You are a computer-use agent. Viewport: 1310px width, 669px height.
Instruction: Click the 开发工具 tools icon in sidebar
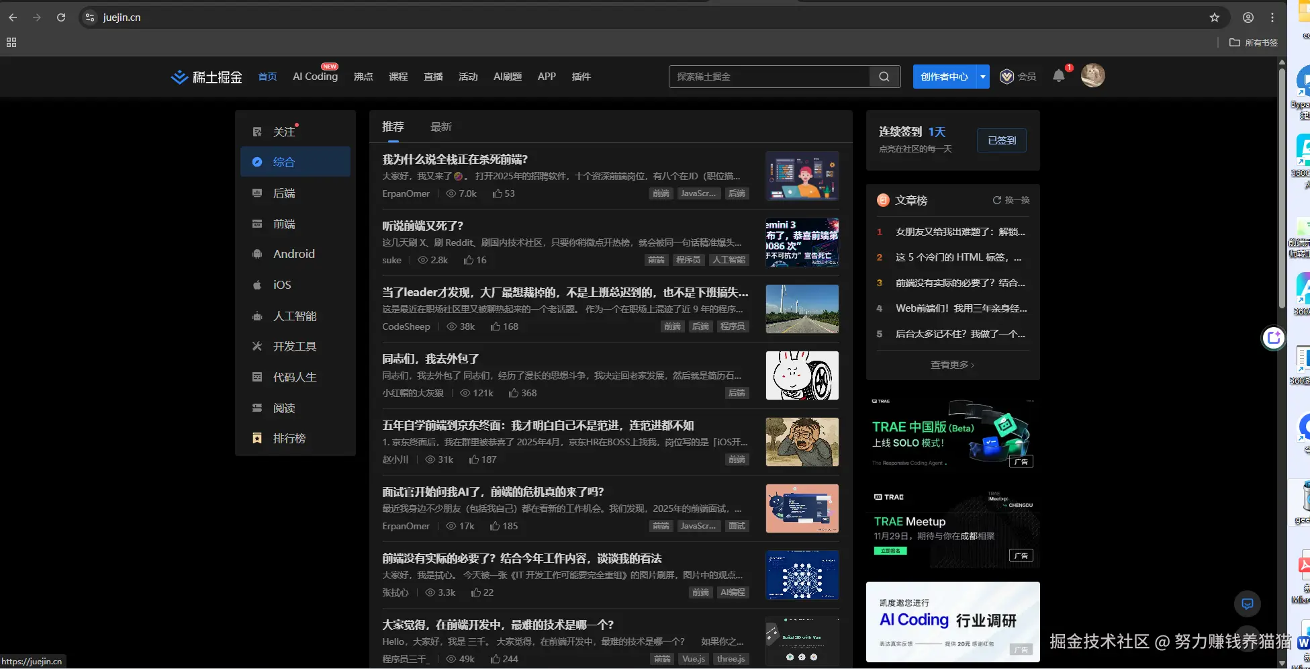(x=257, y=346)
